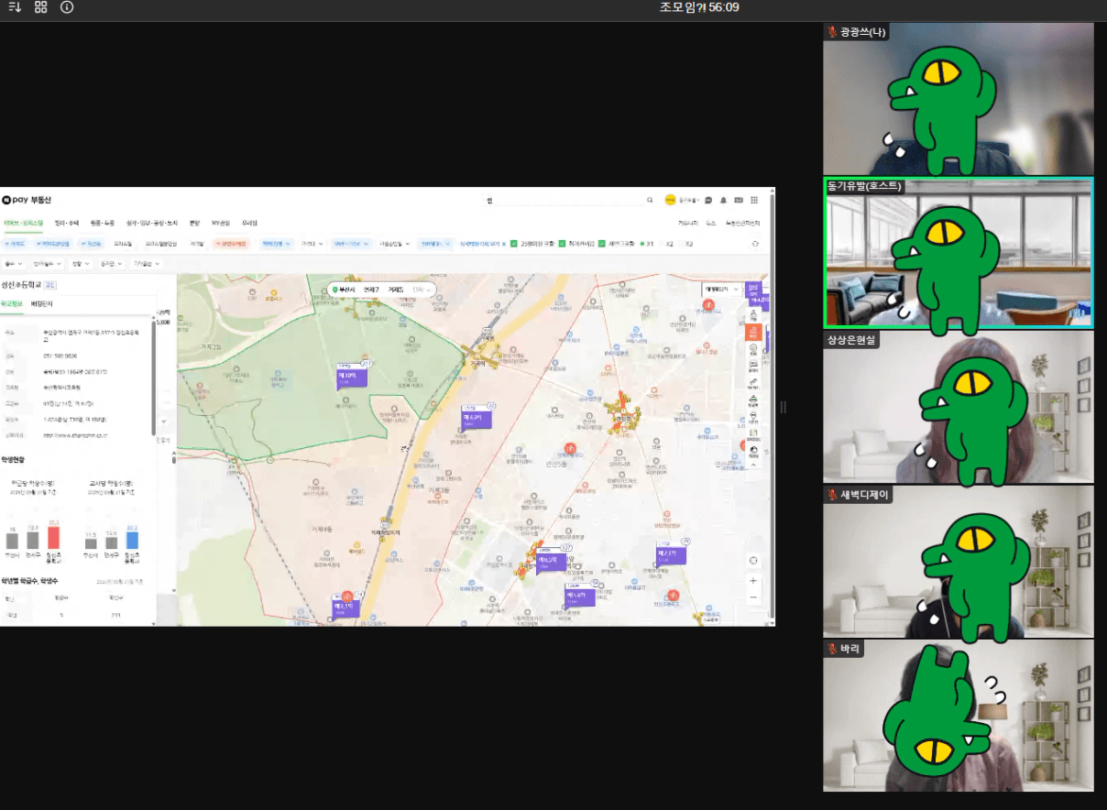Open the 개발/학군 dropdown at map top right
Viewport: 1107px width, 810px height.
point(721,289)
